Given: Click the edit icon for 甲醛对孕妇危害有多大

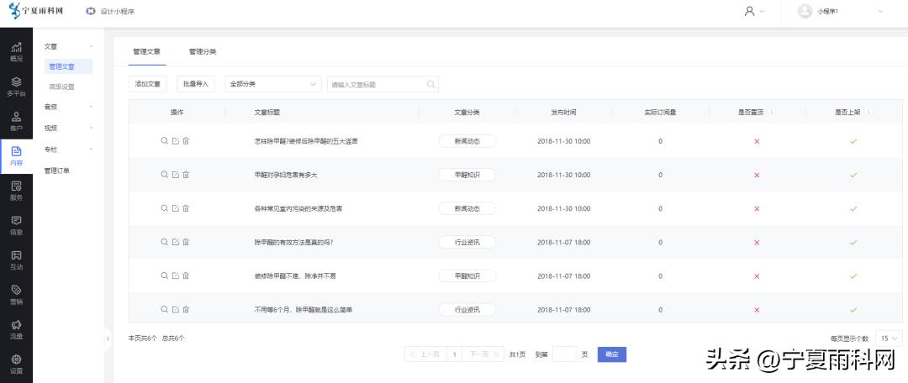Looking at the screenshot, I should click(175, 175).
